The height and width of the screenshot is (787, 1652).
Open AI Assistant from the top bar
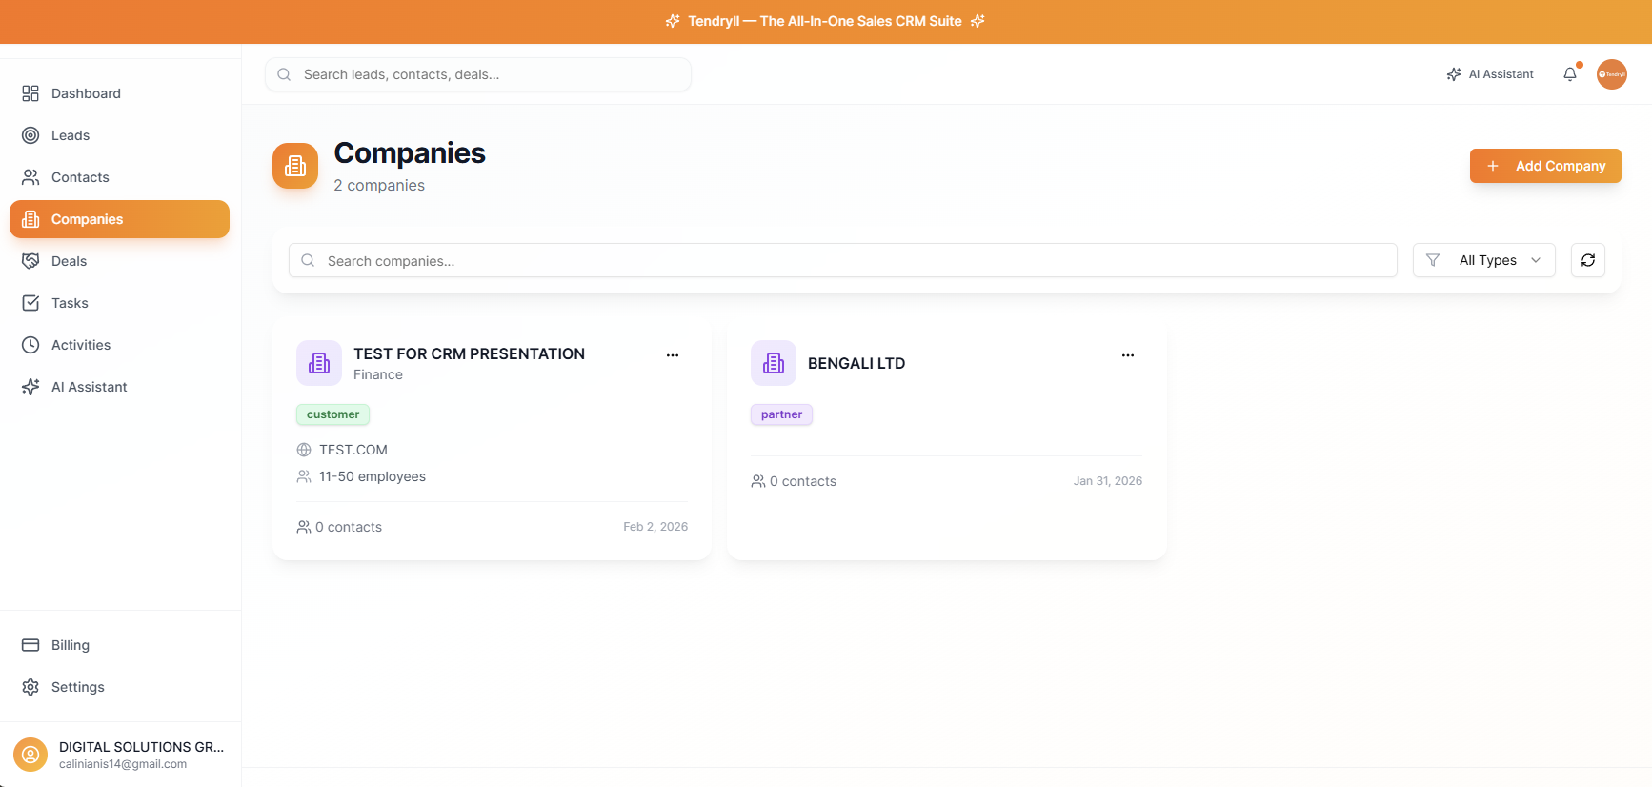pos(1490,74)
